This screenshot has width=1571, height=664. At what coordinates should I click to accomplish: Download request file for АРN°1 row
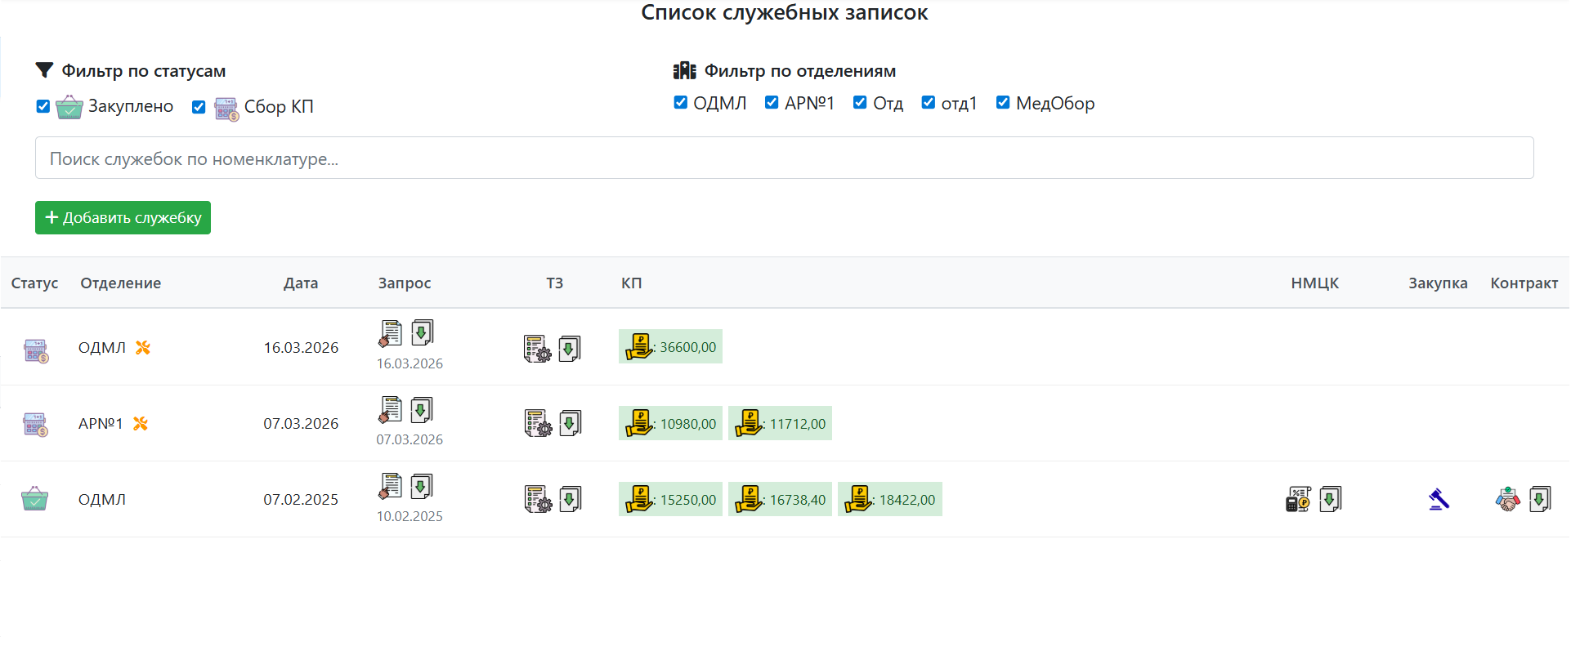pos(422,409)
